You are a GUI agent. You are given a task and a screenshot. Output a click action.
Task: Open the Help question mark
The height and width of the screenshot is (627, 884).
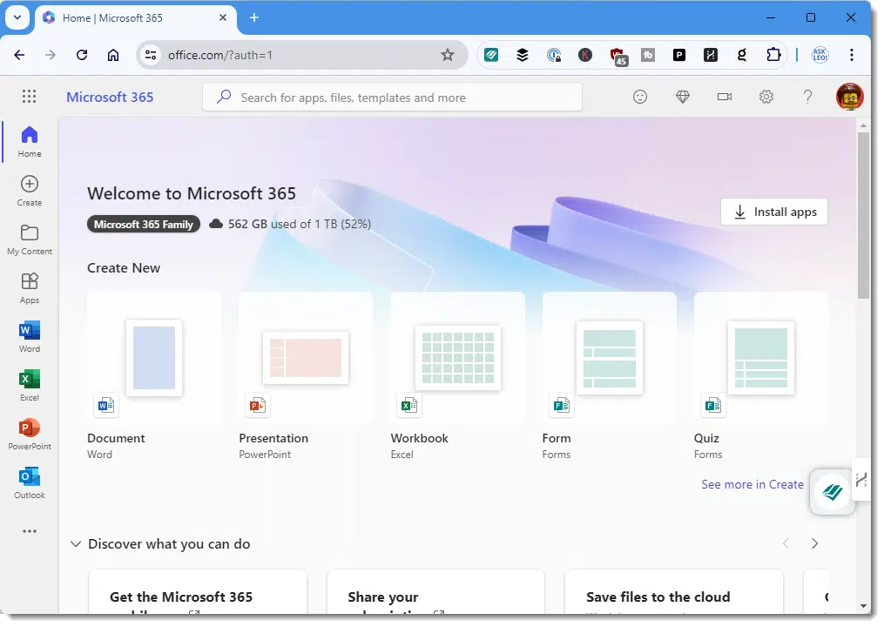[x=808, y=97]
